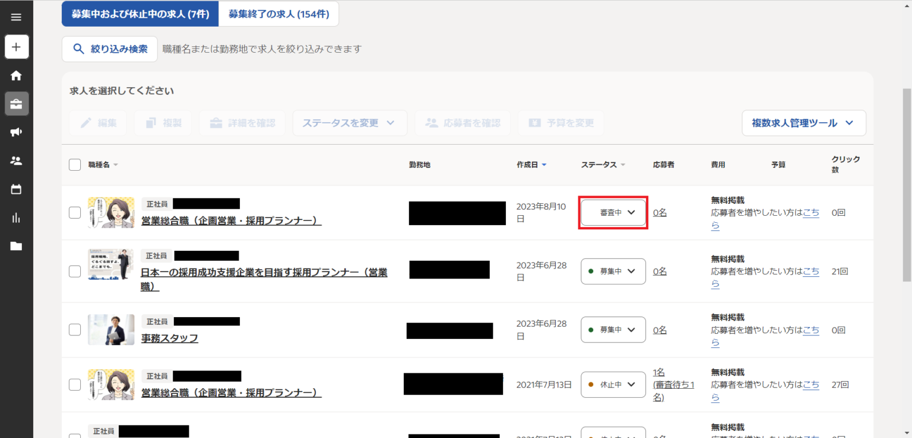The height and width of the screenshot is (438, 912).
Task: Open the 複数求人管理ツール dropdown
Action: click(803, 123)
